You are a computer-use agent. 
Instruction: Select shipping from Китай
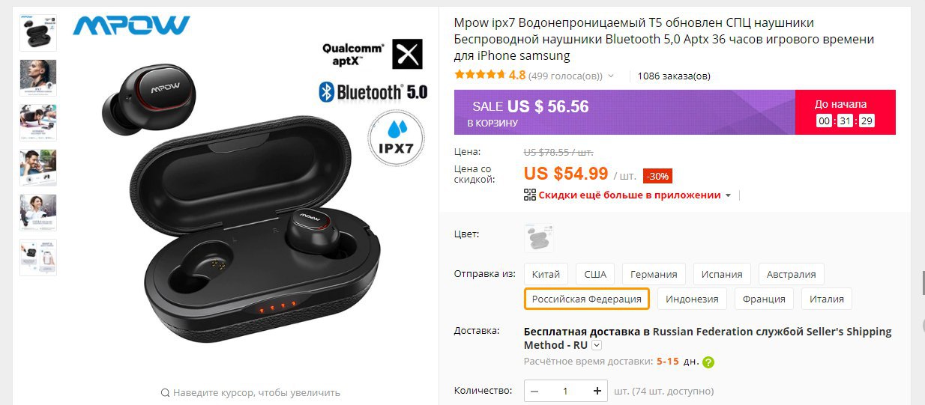[546, 274]
